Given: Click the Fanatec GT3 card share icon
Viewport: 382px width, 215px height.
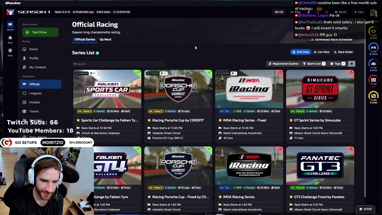Looking at the screenshot, I should [351, 149].
